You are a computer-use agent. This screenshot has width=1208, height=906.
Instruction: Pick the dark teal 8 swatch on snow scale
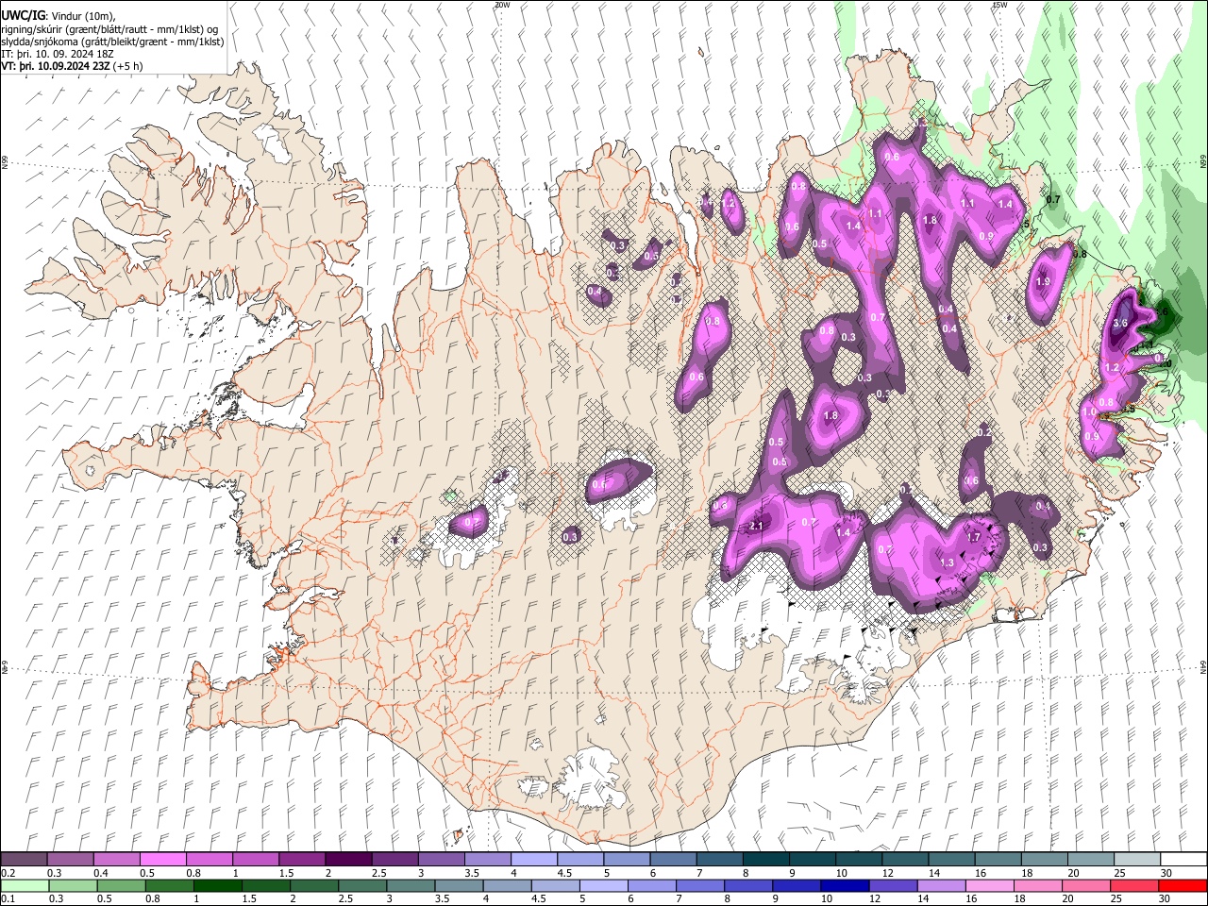[x=766, y=860]
